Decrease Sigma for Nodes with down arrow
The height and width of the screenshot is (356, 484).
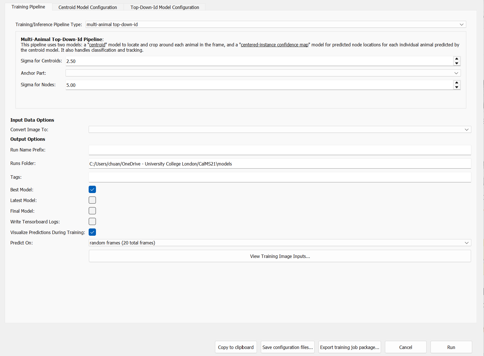[456, 87]
